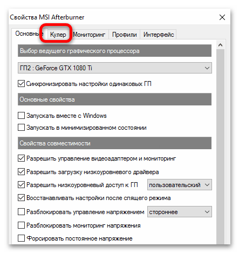The image size is (239, 253).
Task: Click the scrollbar up arrow
Action: pyautogui.click(x=220, y=45)
